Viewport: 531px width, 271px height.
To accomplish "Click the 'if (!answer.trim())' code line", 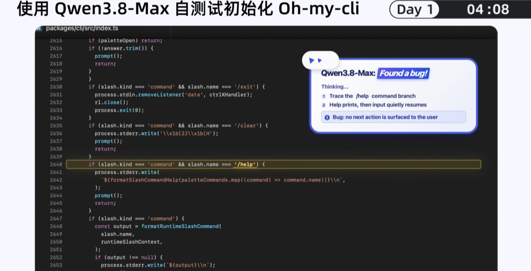I will click(121, 48).
